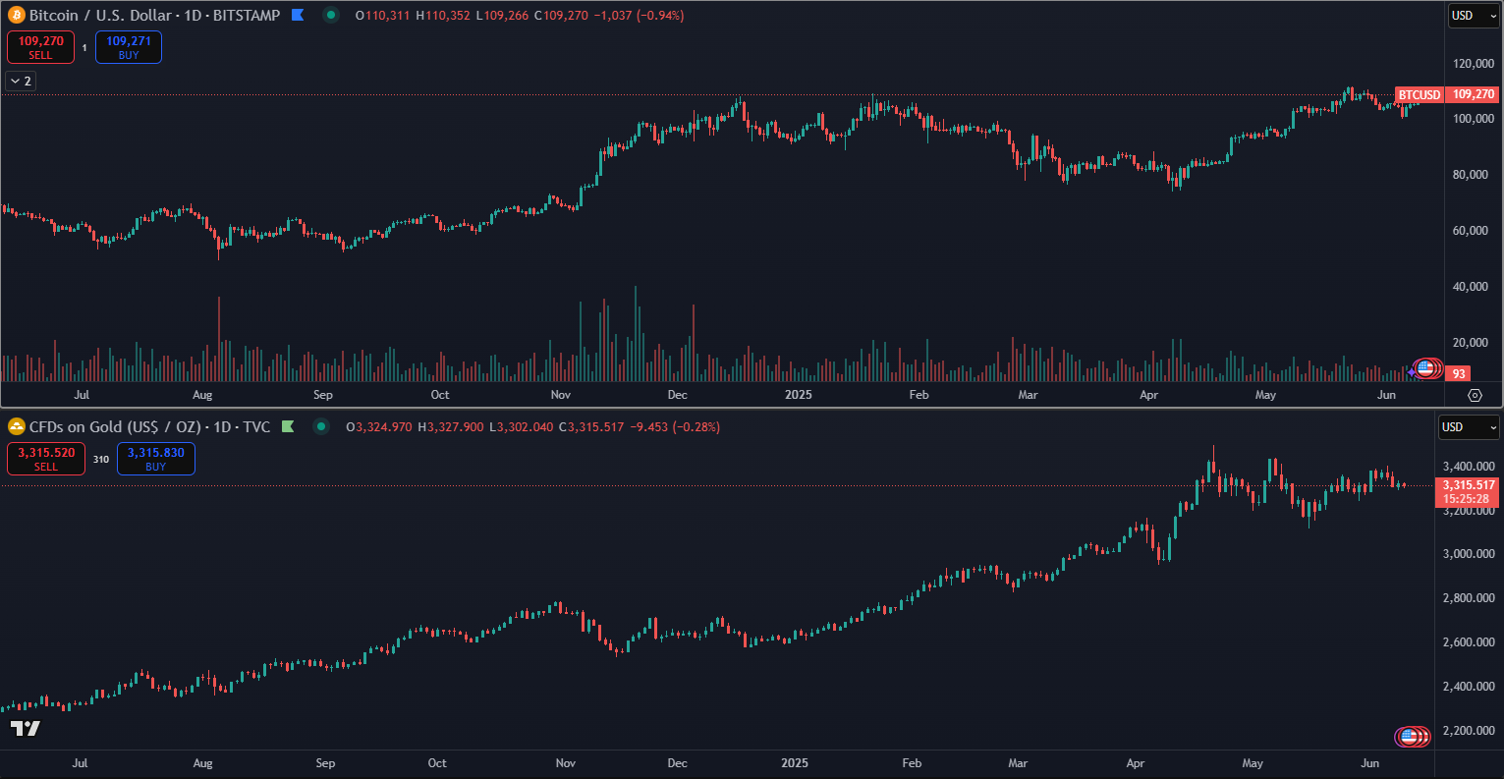The image size is (1504, 779).
Task: Toggle Bitcoin market status green dot
Action: coord(331,16)
